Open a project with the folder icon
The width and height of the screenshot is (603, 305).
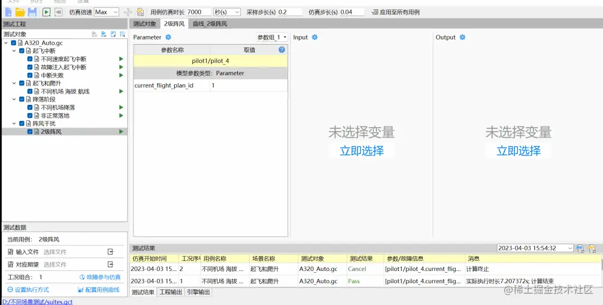point(20,12)
